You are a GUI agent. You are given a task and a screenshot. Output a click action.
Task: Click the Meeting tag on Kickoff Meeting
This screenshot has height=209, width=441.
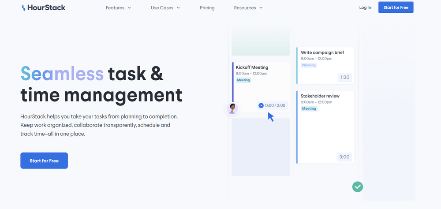point(243,80)
